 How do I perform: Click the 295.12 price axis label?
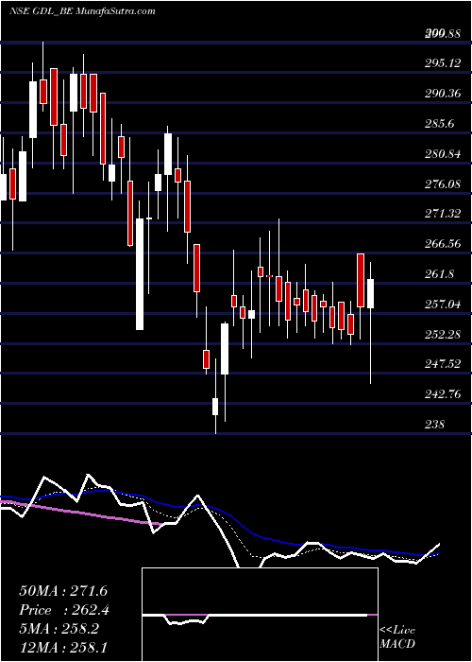(x=443, y=63)
